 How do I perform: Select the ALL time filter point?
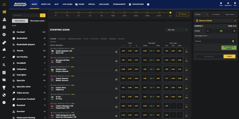tap(170, 12)
